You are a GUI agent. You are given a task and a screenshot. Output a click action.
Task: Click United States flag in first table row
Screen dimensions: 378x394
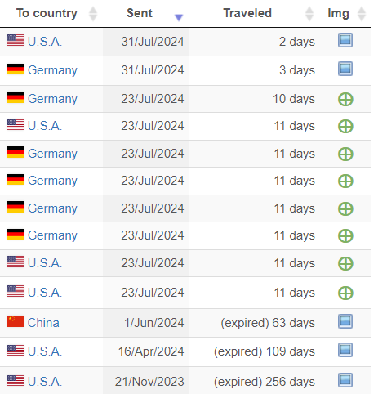click(16, 40)
